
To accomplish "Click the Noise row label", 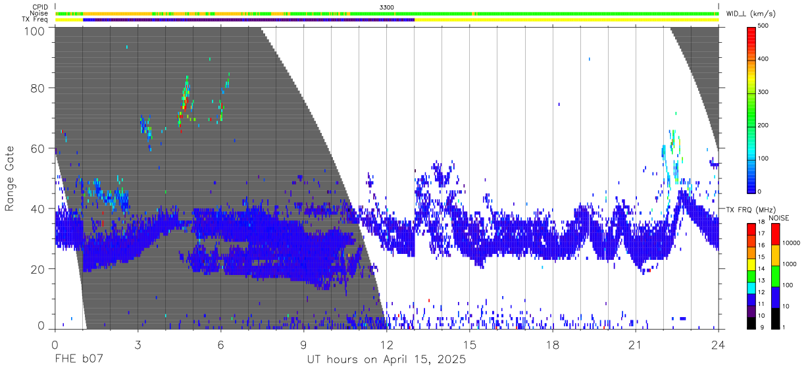I will coord(39,13).
